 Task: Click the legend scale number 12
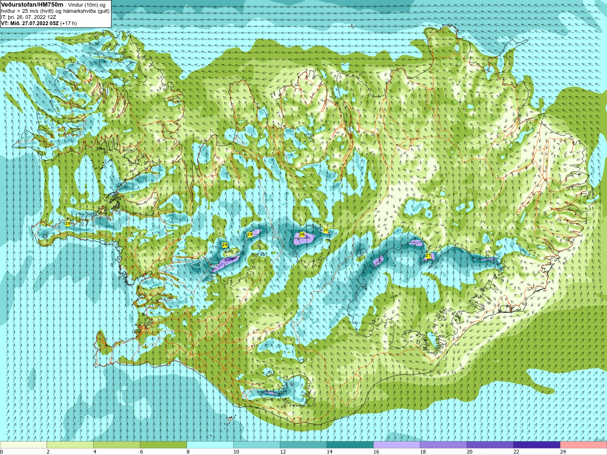coord(283,452)
